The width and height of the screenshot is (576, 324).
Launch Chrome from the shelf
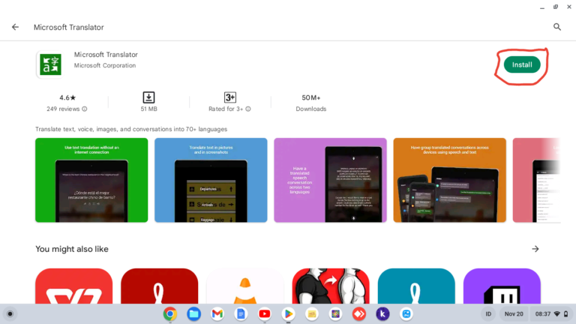[170, 314]
